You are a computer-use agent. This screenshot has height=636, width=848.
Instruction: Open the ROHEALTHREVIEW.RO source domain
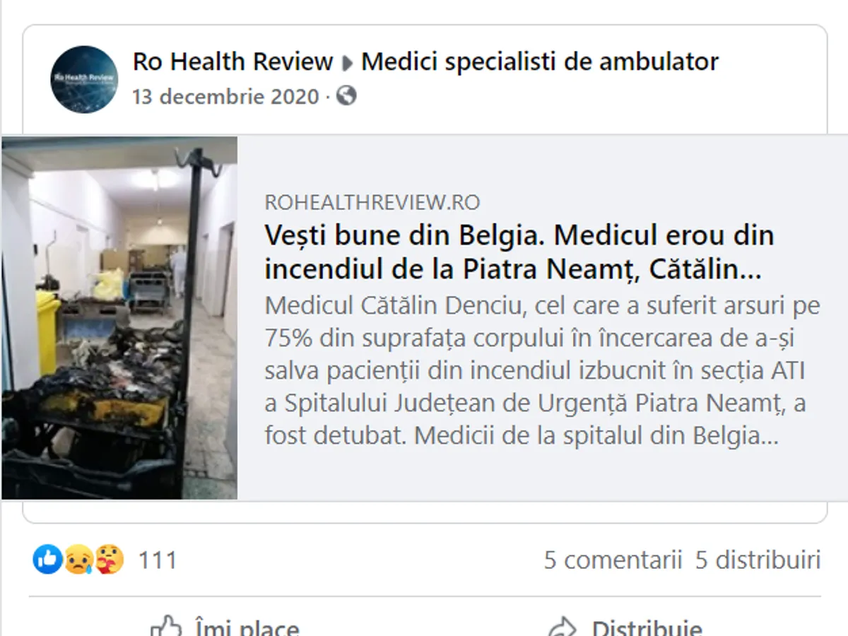[372, 203]
